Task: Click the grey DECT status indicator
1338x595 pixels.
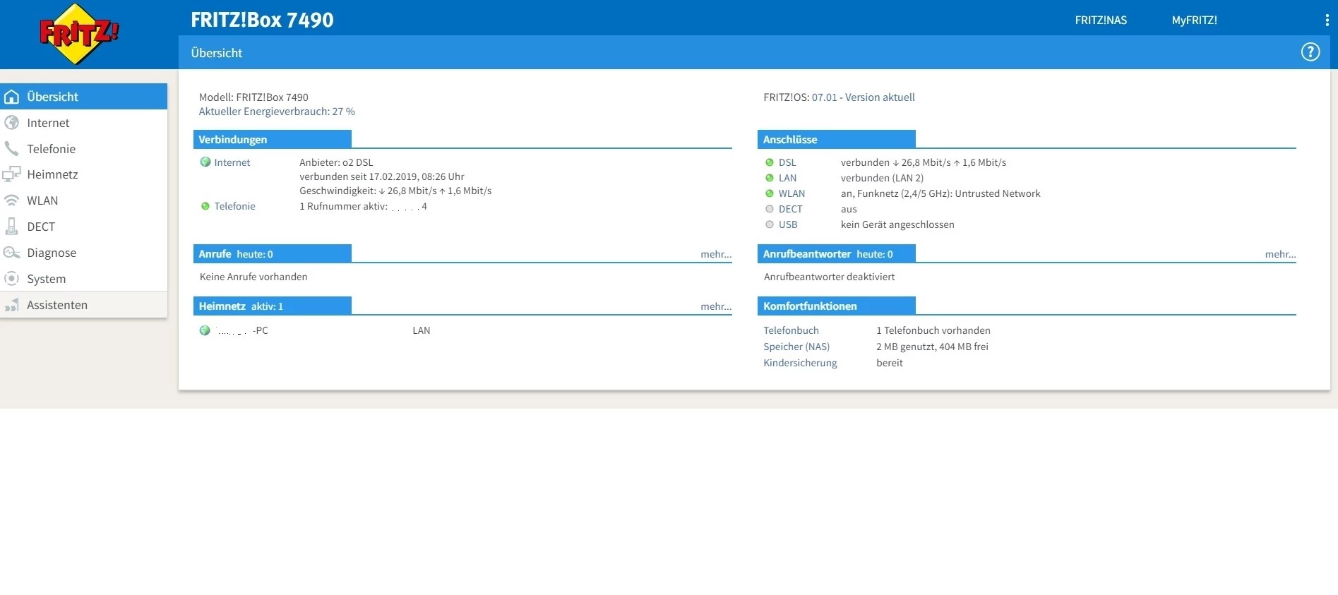Action: point(770,209)
